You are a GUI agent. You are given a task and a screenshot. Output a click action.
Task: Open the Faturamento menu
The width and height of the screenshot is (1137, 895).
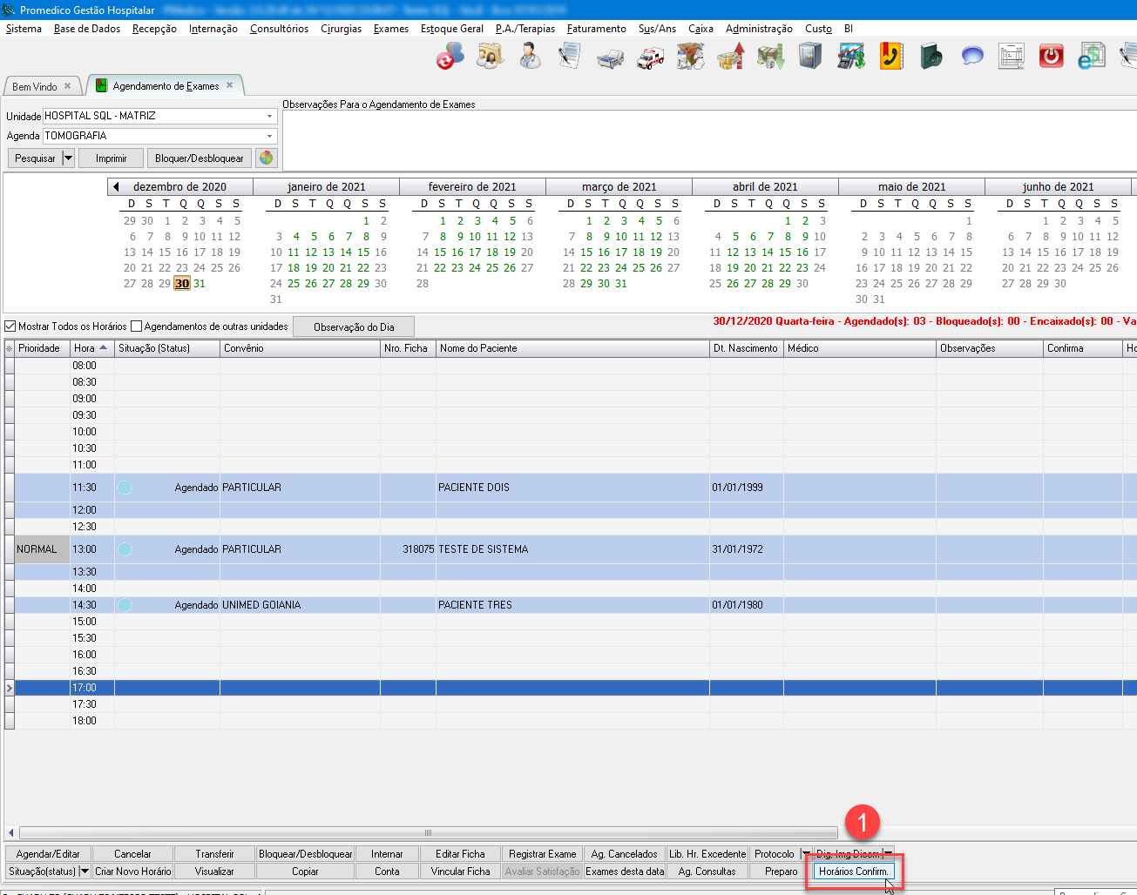[x=596, y=29]
